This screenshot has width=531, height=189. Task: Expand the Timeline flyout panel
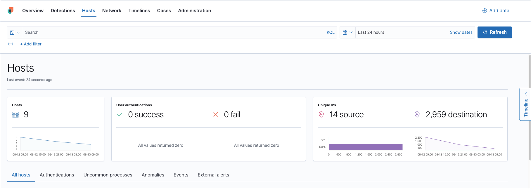tap(525, 104)
